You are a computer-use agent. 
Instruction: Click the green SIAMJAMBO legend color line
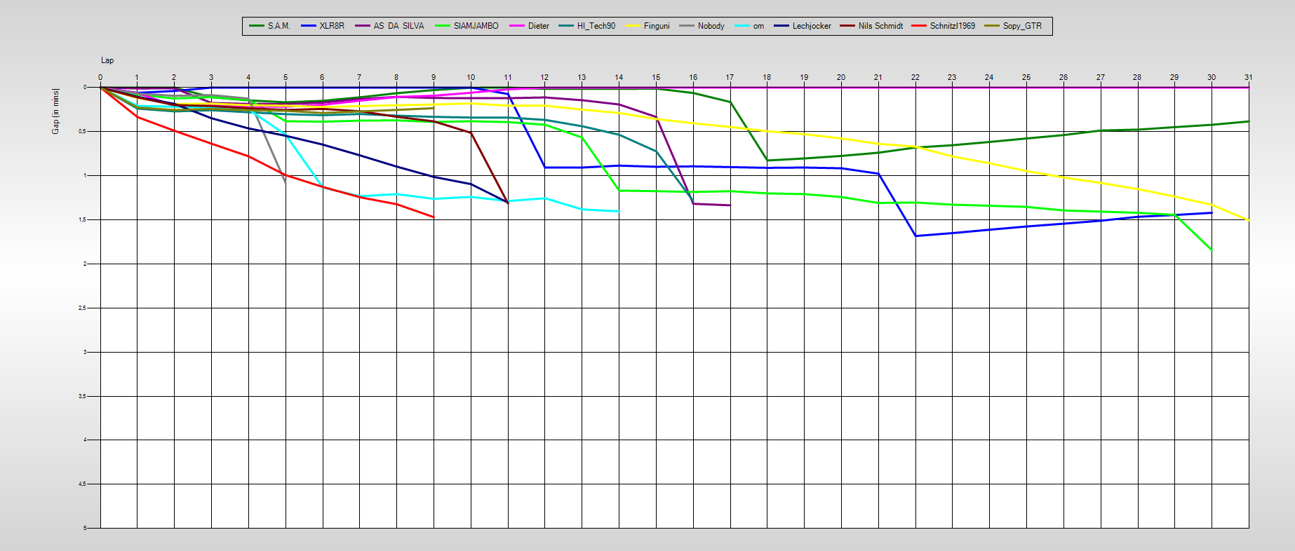[x=442, y=26]
